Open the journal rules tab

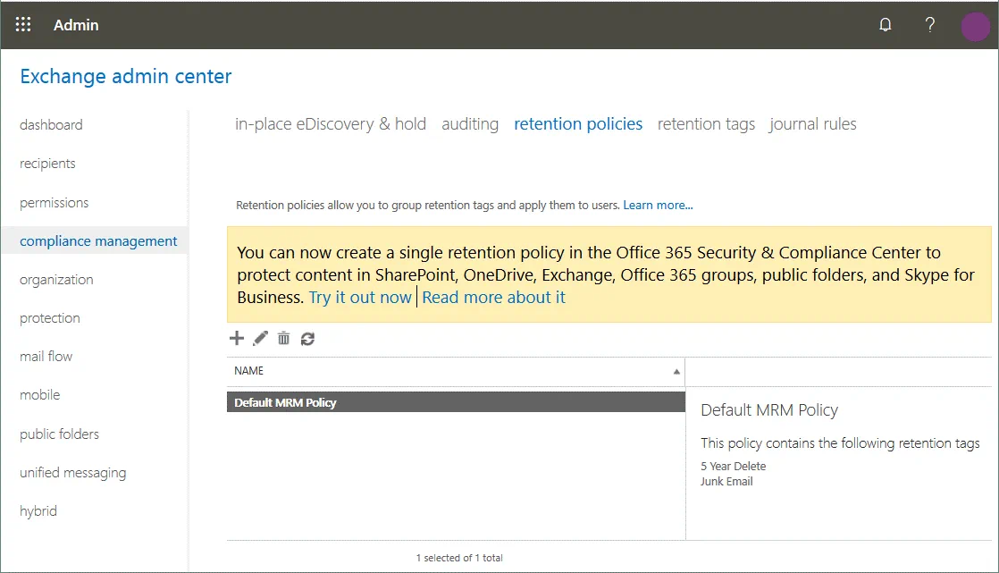point(812,124)
